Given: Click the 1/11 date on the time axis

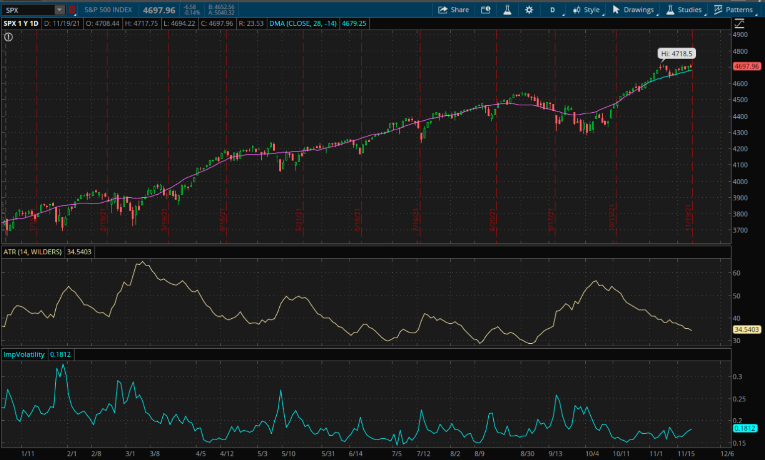Looking at the screenshot, I should [x=28, y=454].
